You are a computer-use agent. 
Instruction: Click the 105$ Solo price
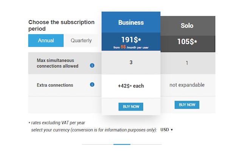click(x=187, y=42)
